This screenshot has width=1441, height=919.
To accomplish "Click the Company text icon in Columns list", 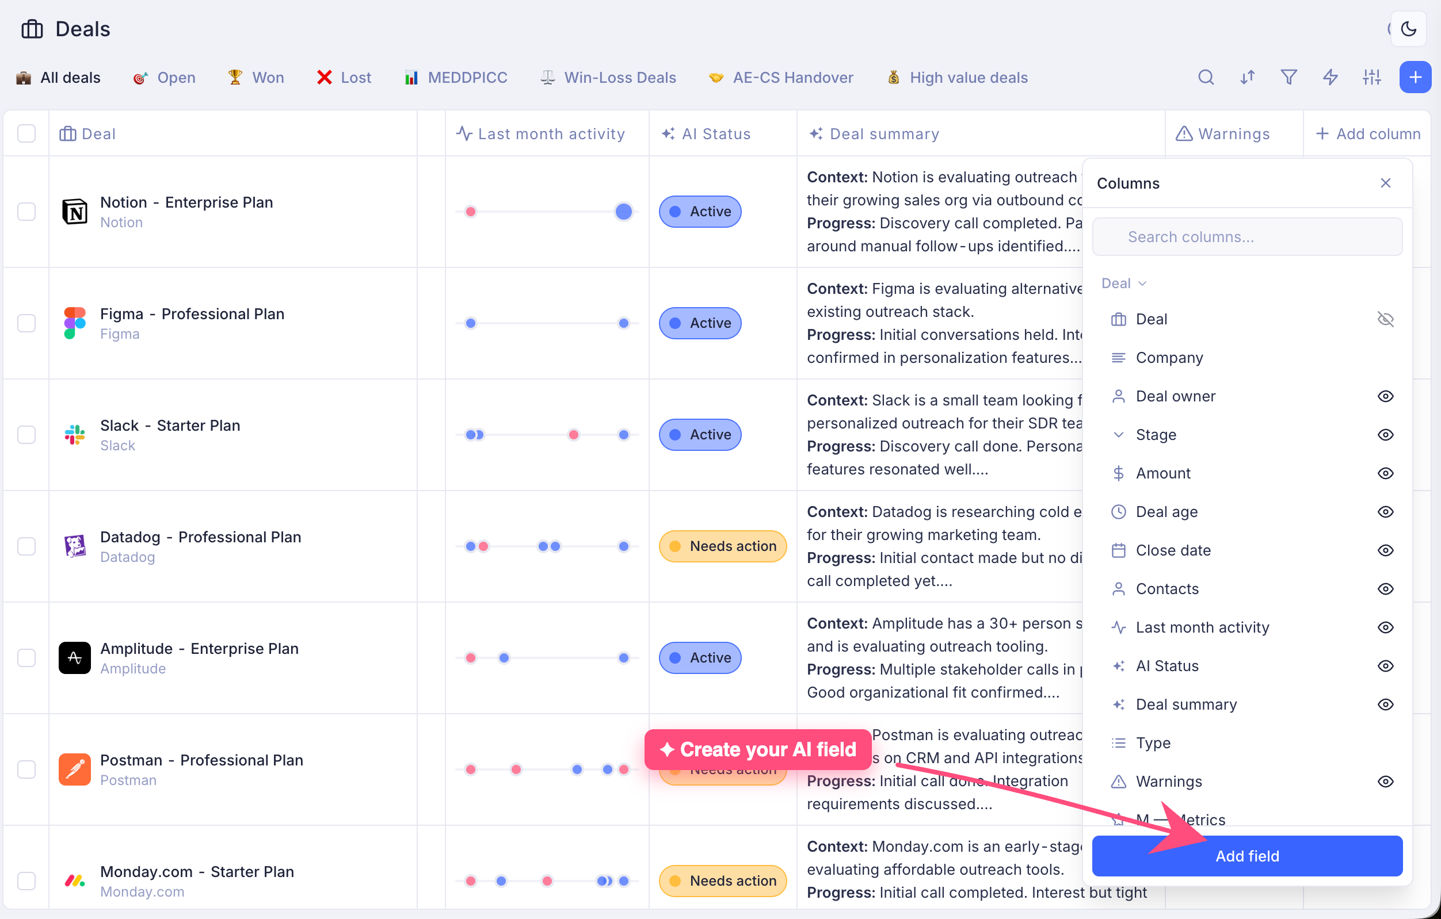I will tap(1118, 358).
